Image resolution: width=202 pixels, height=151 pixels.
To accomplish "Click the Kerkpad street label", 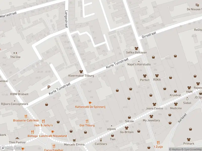I will 182,118.
